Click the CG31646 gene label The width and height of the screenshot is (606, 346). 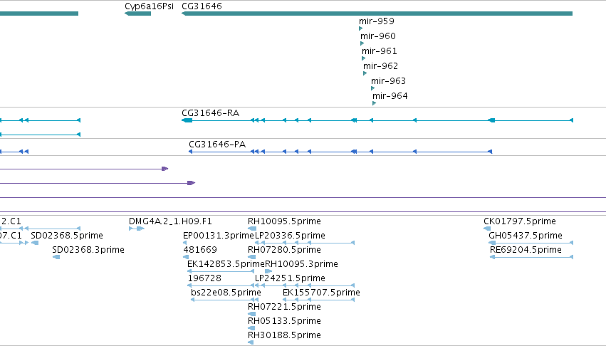(x=202, y=6)
